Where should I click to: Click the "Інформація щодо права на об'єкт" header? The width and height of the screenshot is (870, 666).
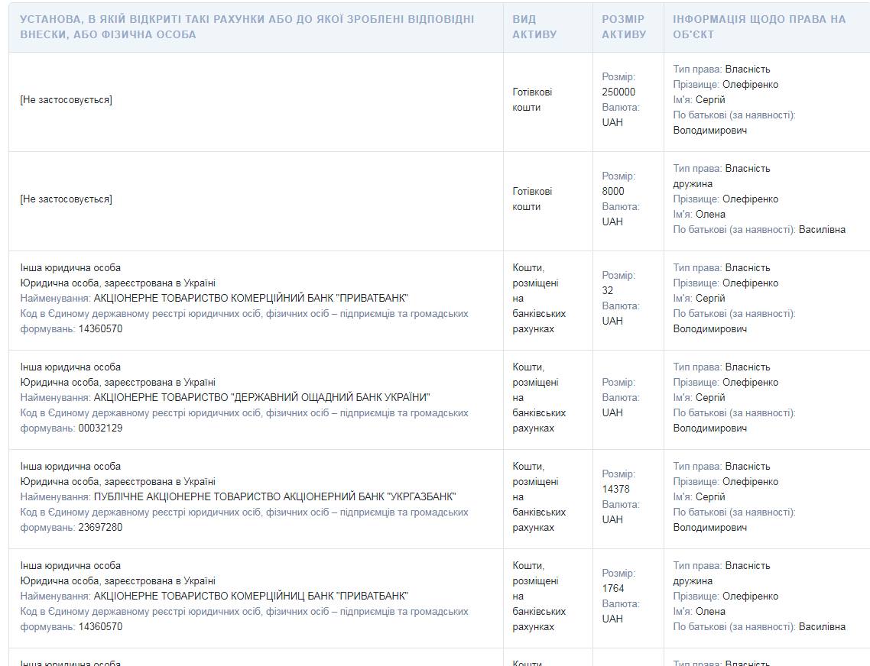click(x=759, y=27)
